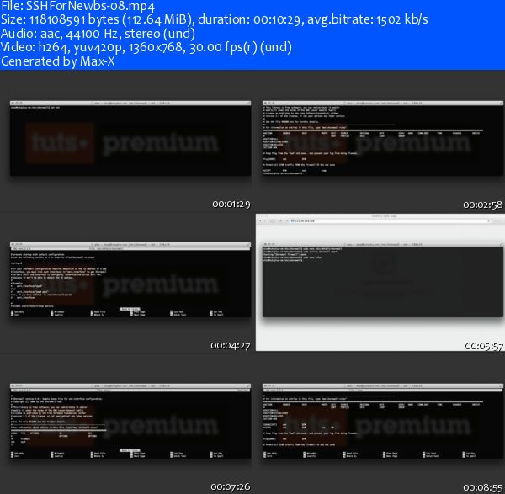Click the 'Audio: aac, 44100 Hz' info line

[98, 34]
